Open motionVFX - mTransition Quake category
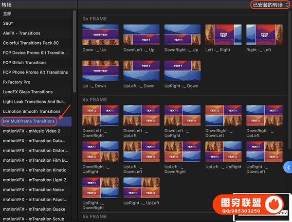 point(35,209)
